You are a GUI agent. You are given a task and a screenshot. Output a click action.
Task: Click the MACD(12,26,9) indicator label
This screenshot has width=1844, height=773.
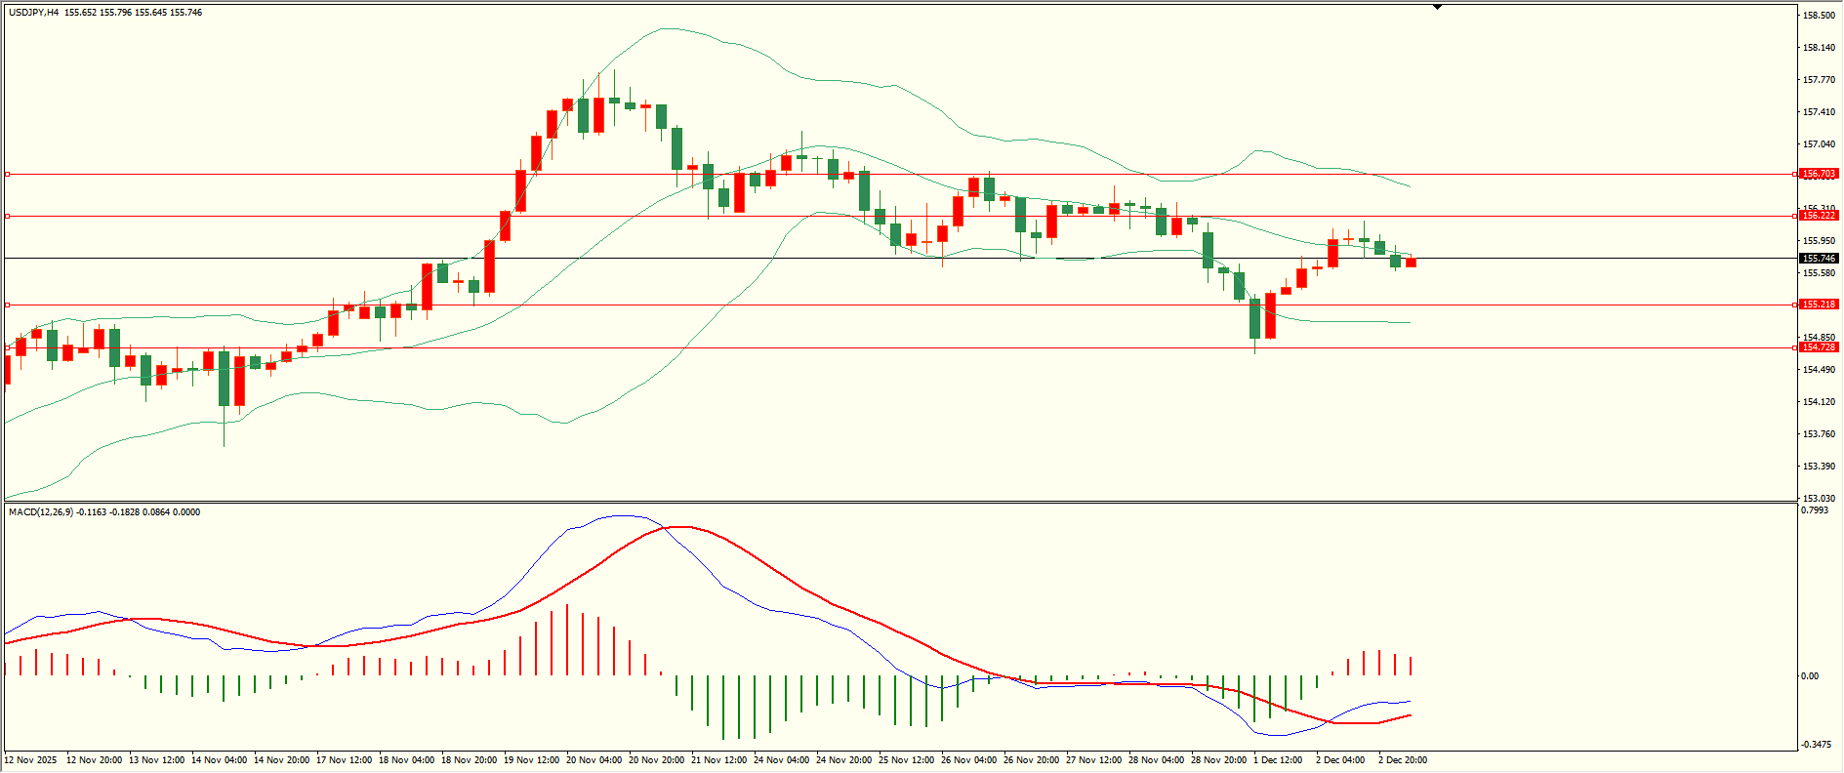click(x=40, y=512)
